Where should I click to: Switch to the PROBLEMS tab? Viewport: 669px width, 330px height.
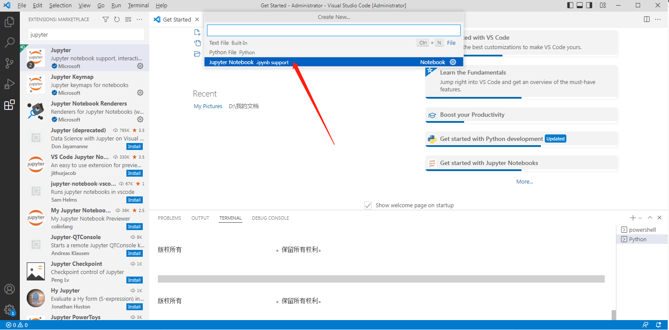(x=170, y=218)
